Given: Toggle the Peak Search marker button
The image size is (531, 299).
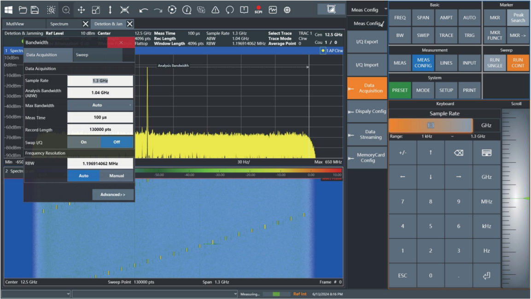Looking at the screenshot, I should (518, 18).
